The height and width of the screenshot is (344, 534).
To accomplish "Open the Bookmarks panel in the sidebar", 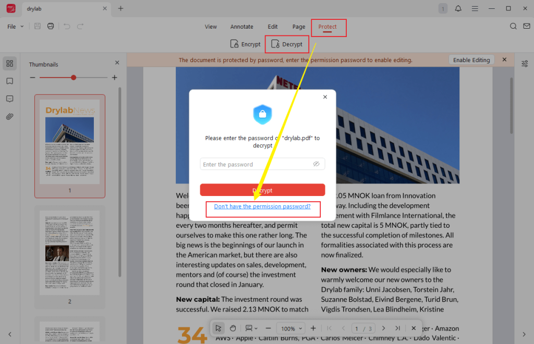I will pos(9,81).
